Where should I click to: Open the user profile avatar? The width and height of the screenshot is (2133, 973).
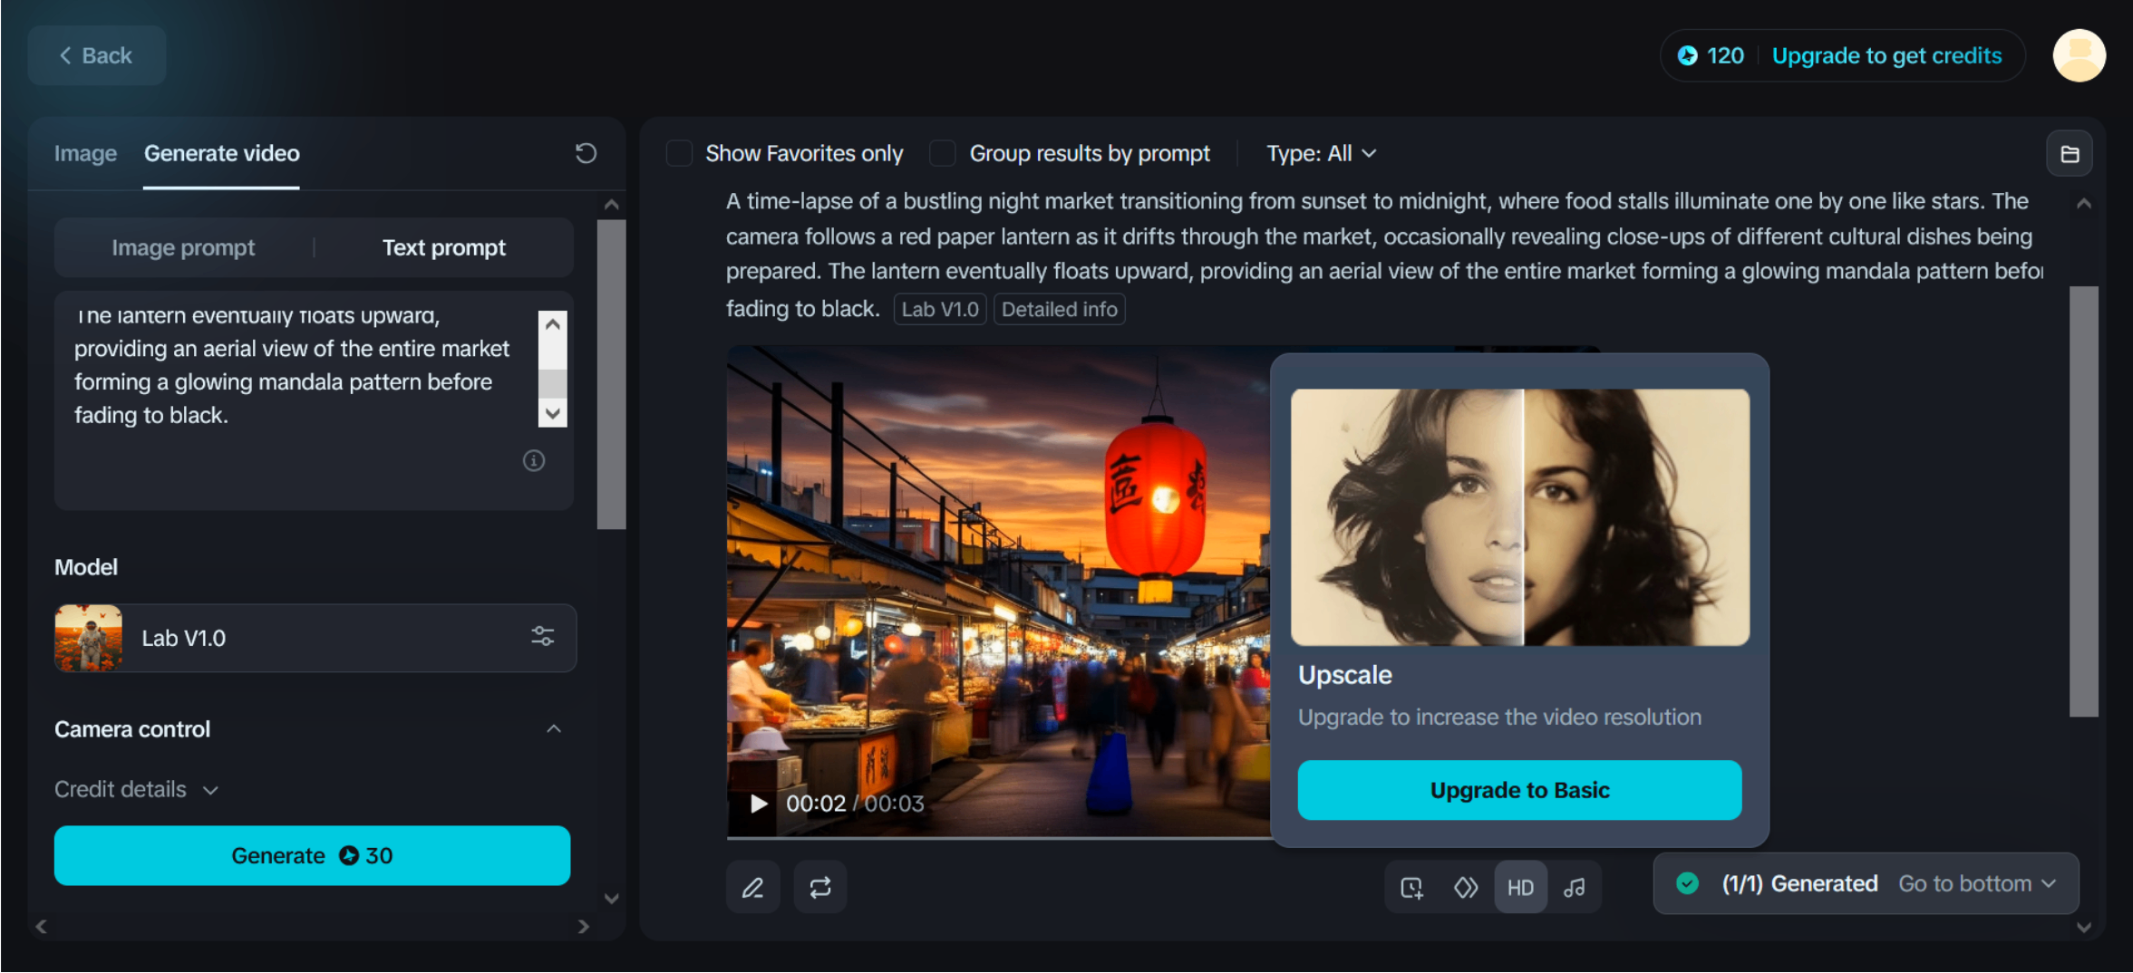coord(2079,56)
